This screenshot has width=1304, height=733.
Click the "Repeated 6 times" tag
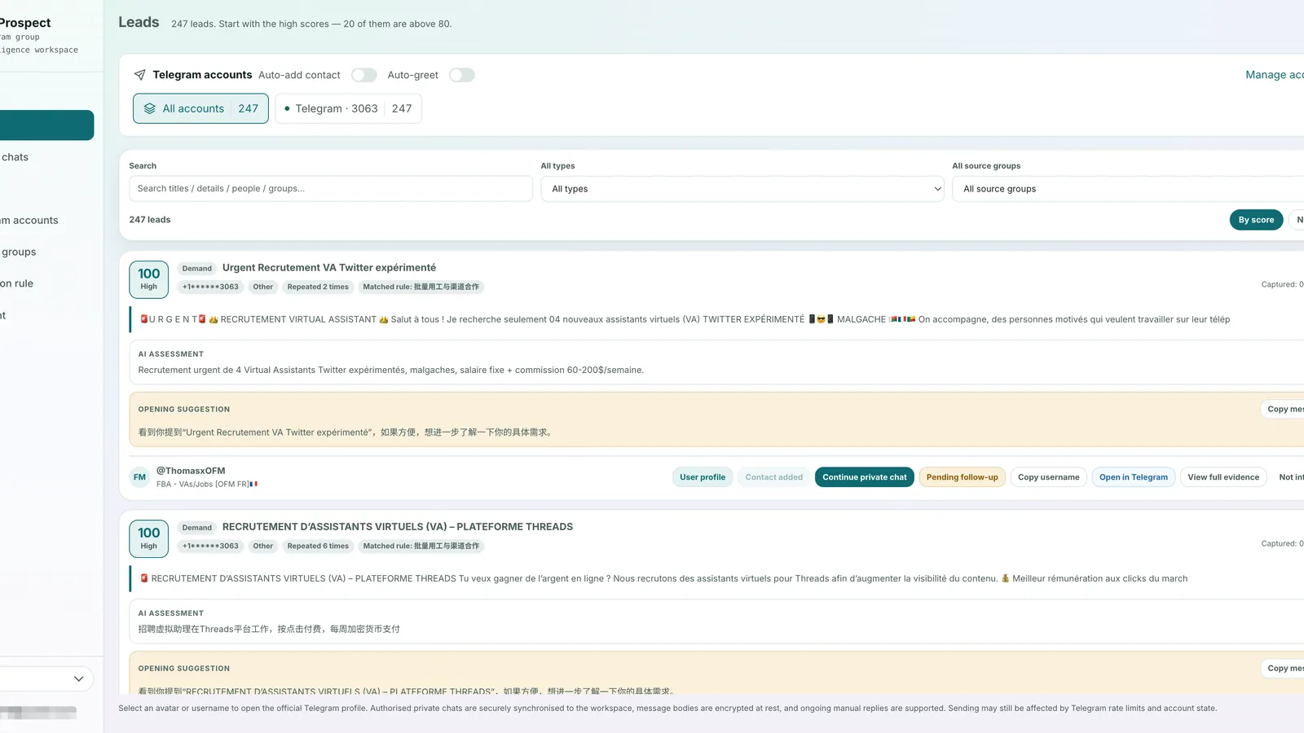pyautogui.click(x=318, y=546)
